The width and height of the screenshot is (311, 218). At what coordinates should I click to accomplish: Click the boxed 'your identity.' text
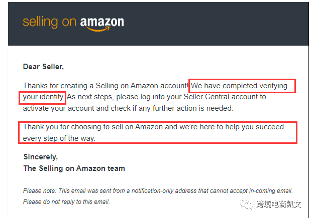pyautogui.click(x=44, y=97)
